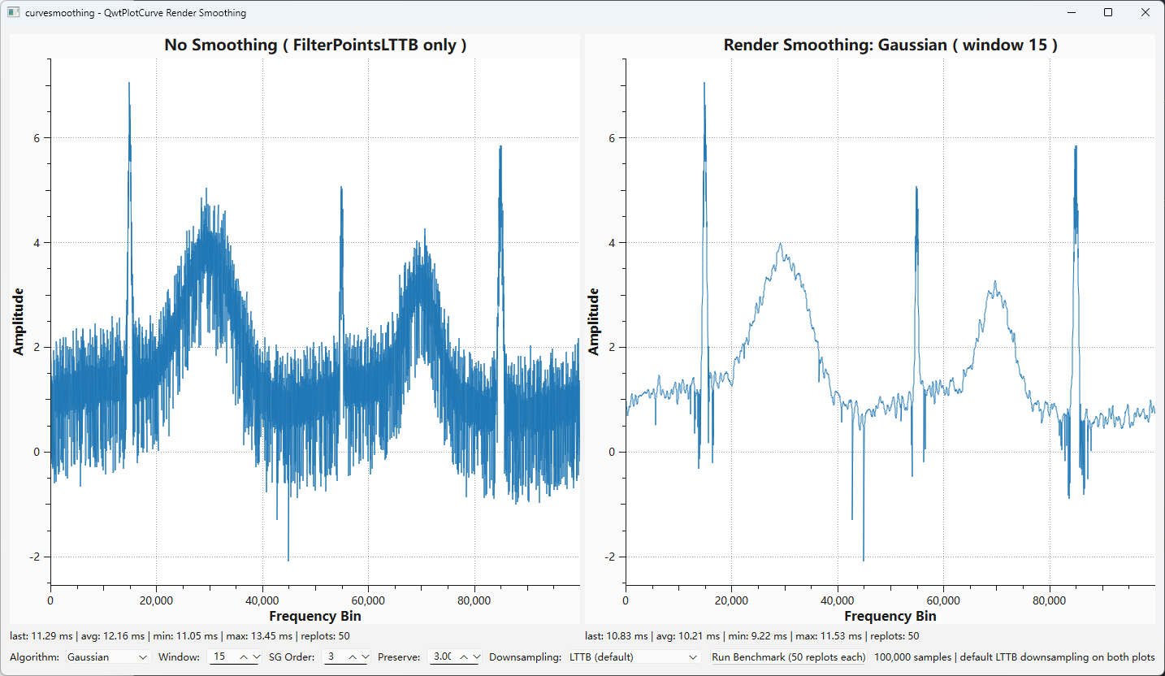Click the 'Window:' label

[x=179, y=656]
